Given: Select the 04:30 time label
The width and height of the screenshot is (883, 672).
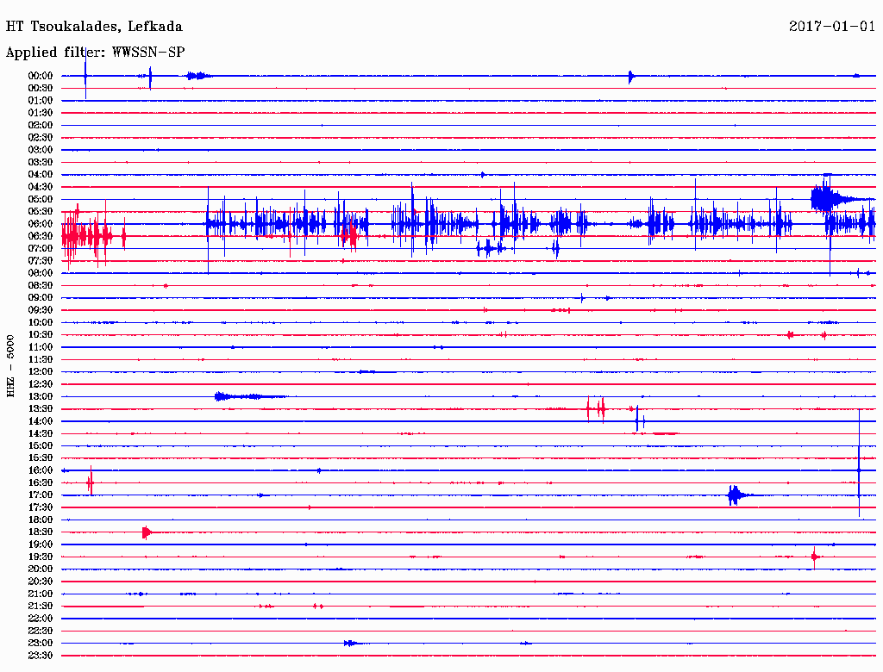Looking at the screenshot, I should [40, 187].
